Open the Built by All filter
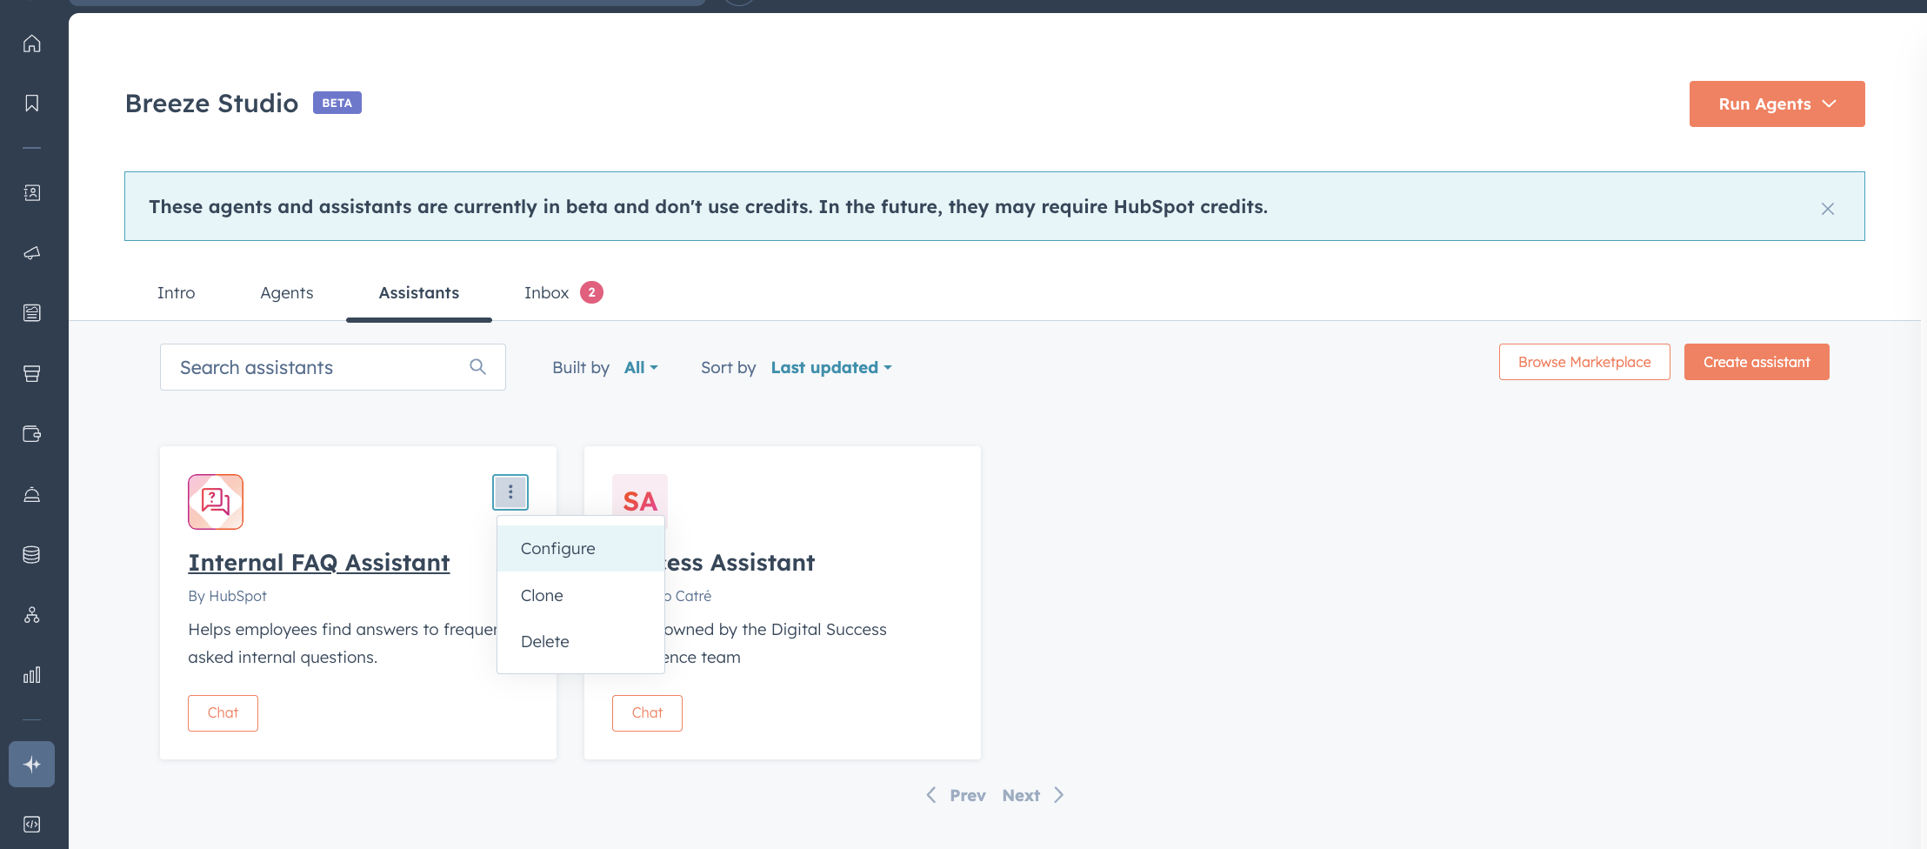 click(641, 368)
